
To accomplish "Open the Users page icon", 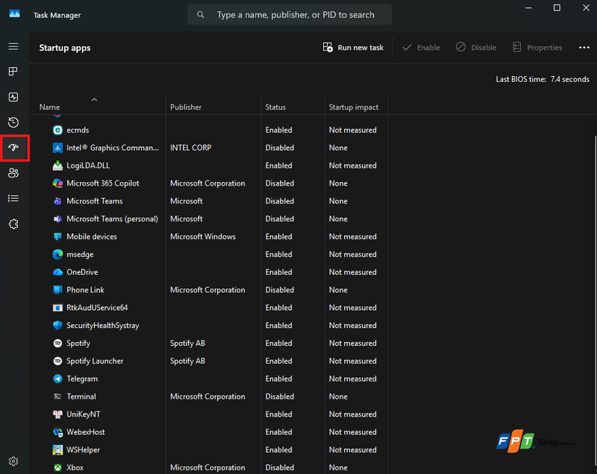I will pyautogui.click(x=13, y=173).
